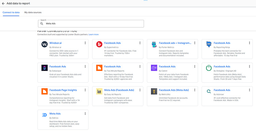Click the Reporting Ninja logo icon

[x=209, y=44]
